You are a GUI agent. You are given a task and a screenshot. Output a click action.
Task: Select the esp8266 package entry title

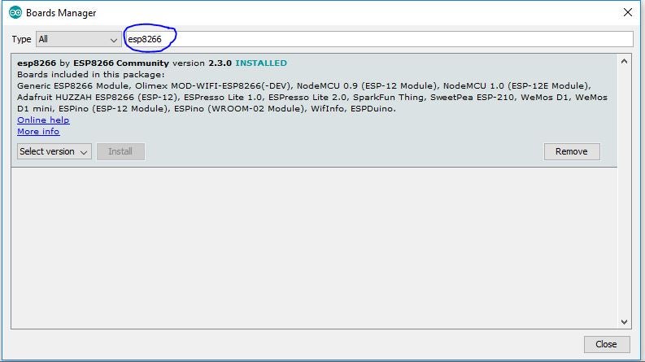tap(36, 63)
